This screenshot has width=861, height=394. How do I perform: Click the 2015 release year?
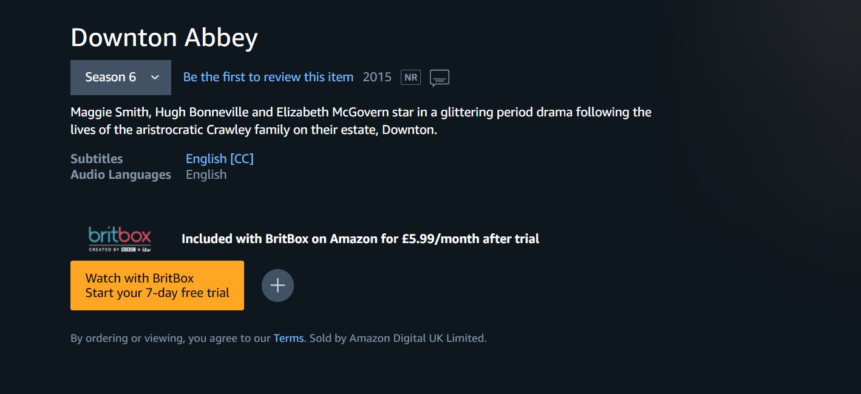[377, 77]
